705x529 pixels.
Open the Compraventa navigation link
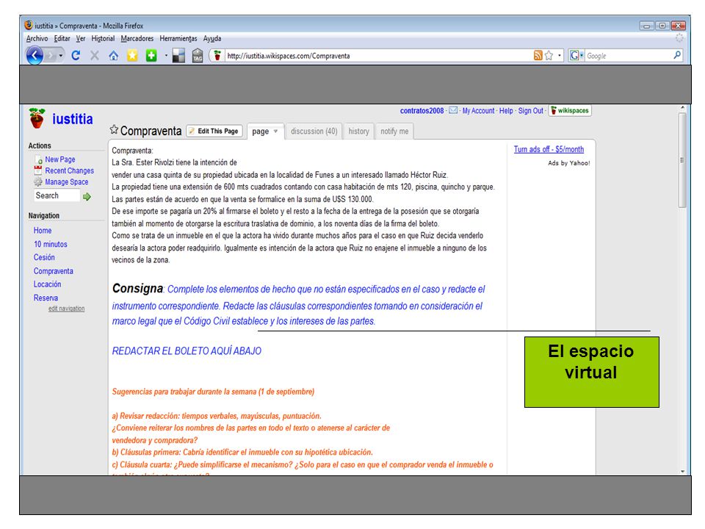(54, 271)
